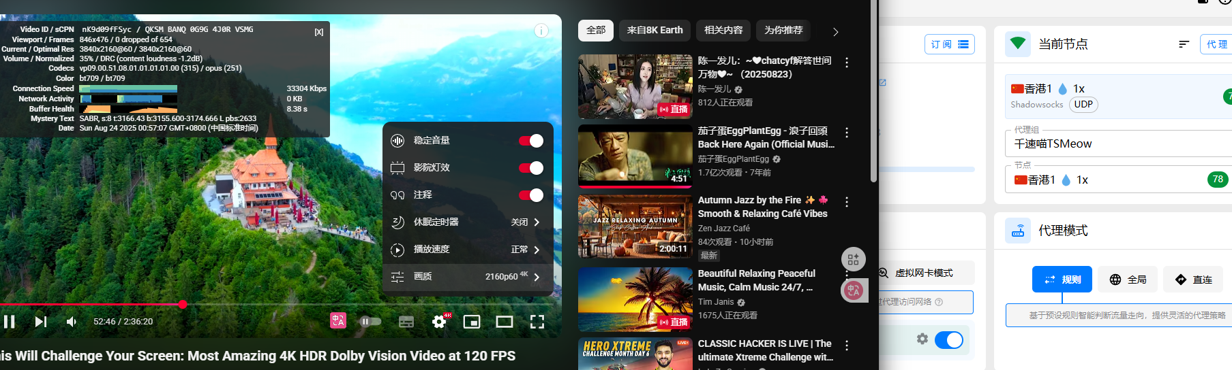Open 画质 quality submenu showing 2160p60
This screenshot has height=370, width=1232.
468,277
